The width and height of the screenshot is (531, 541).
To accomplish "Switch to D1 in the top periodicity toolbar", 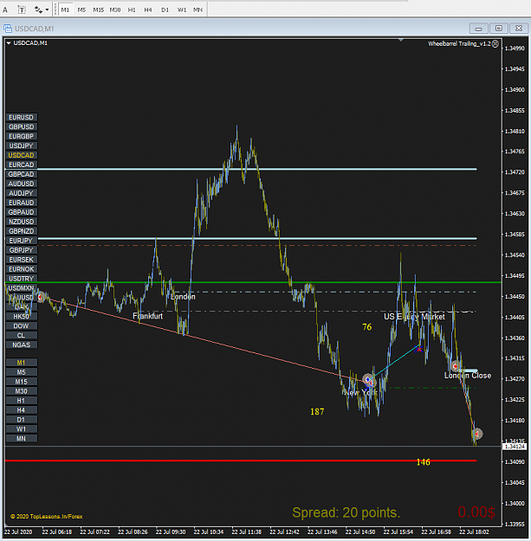I will (x=165, y=10).
